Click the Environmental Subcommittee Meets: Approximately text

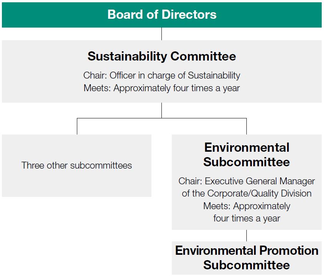pos(246,206)
